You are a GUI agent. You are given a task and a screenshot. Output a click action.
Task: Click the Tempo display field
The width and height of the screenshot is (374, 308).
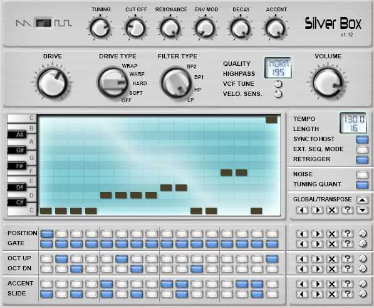353,119
